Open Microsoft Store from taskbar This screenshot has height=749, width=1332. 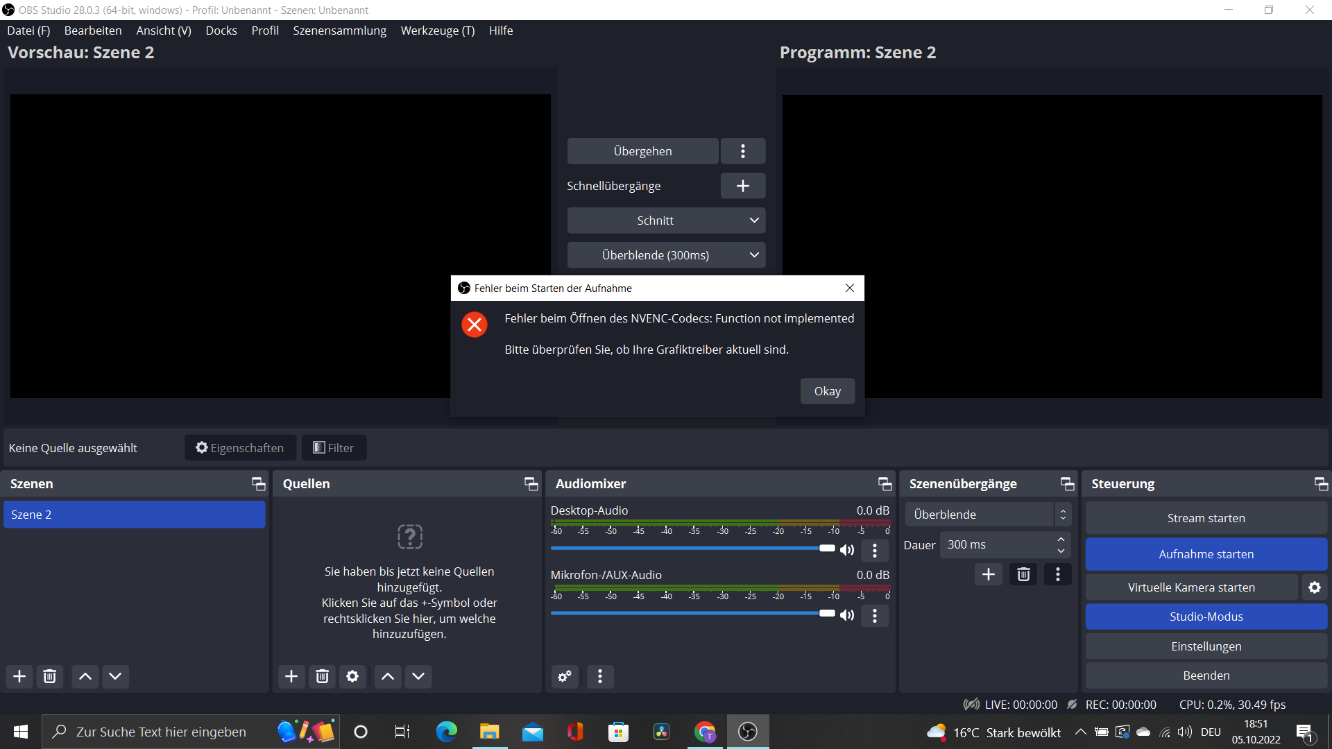(618, 732)
